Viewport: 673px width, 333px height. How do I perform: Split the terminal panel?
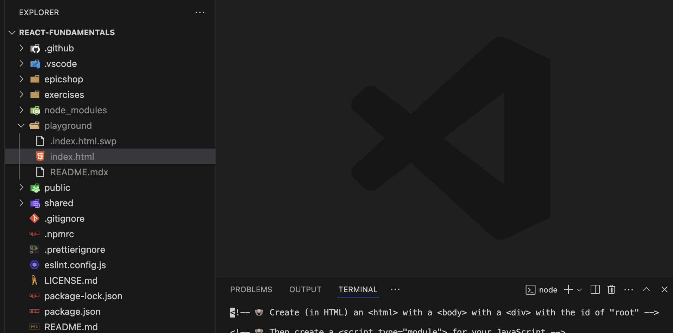coord(595,289)
